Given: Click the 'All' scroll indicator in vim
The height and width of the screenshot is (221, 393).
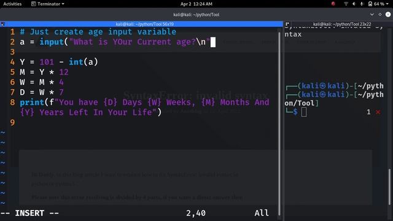Looking at the screenshot, I should pyautogui.click(x=262, y=213).
